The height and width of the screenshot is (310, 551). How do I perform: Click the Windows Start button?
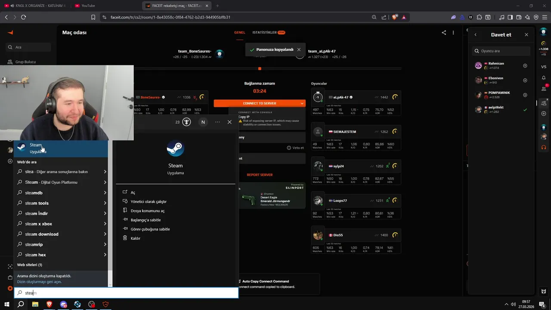click(7, 304)
